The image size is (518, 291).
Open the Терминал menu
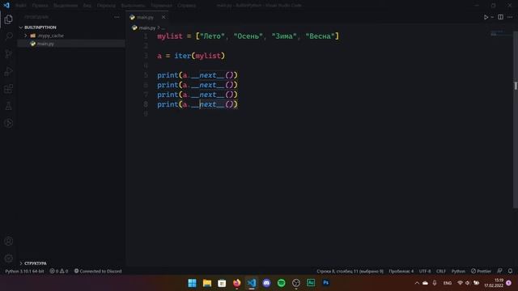(x=161, y=6)
